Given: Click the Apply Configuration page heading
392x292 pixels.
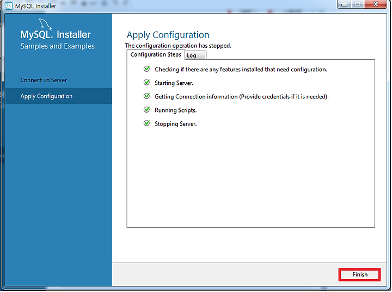Looking at the screenshot, I should pyautogui.click(x=168, y=35).
